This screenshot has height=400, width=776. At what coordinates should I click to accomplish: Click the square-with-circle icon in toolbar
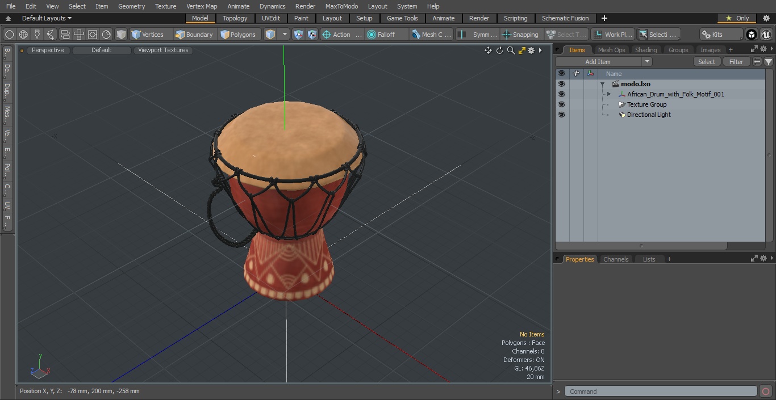(x=93, y=35)
